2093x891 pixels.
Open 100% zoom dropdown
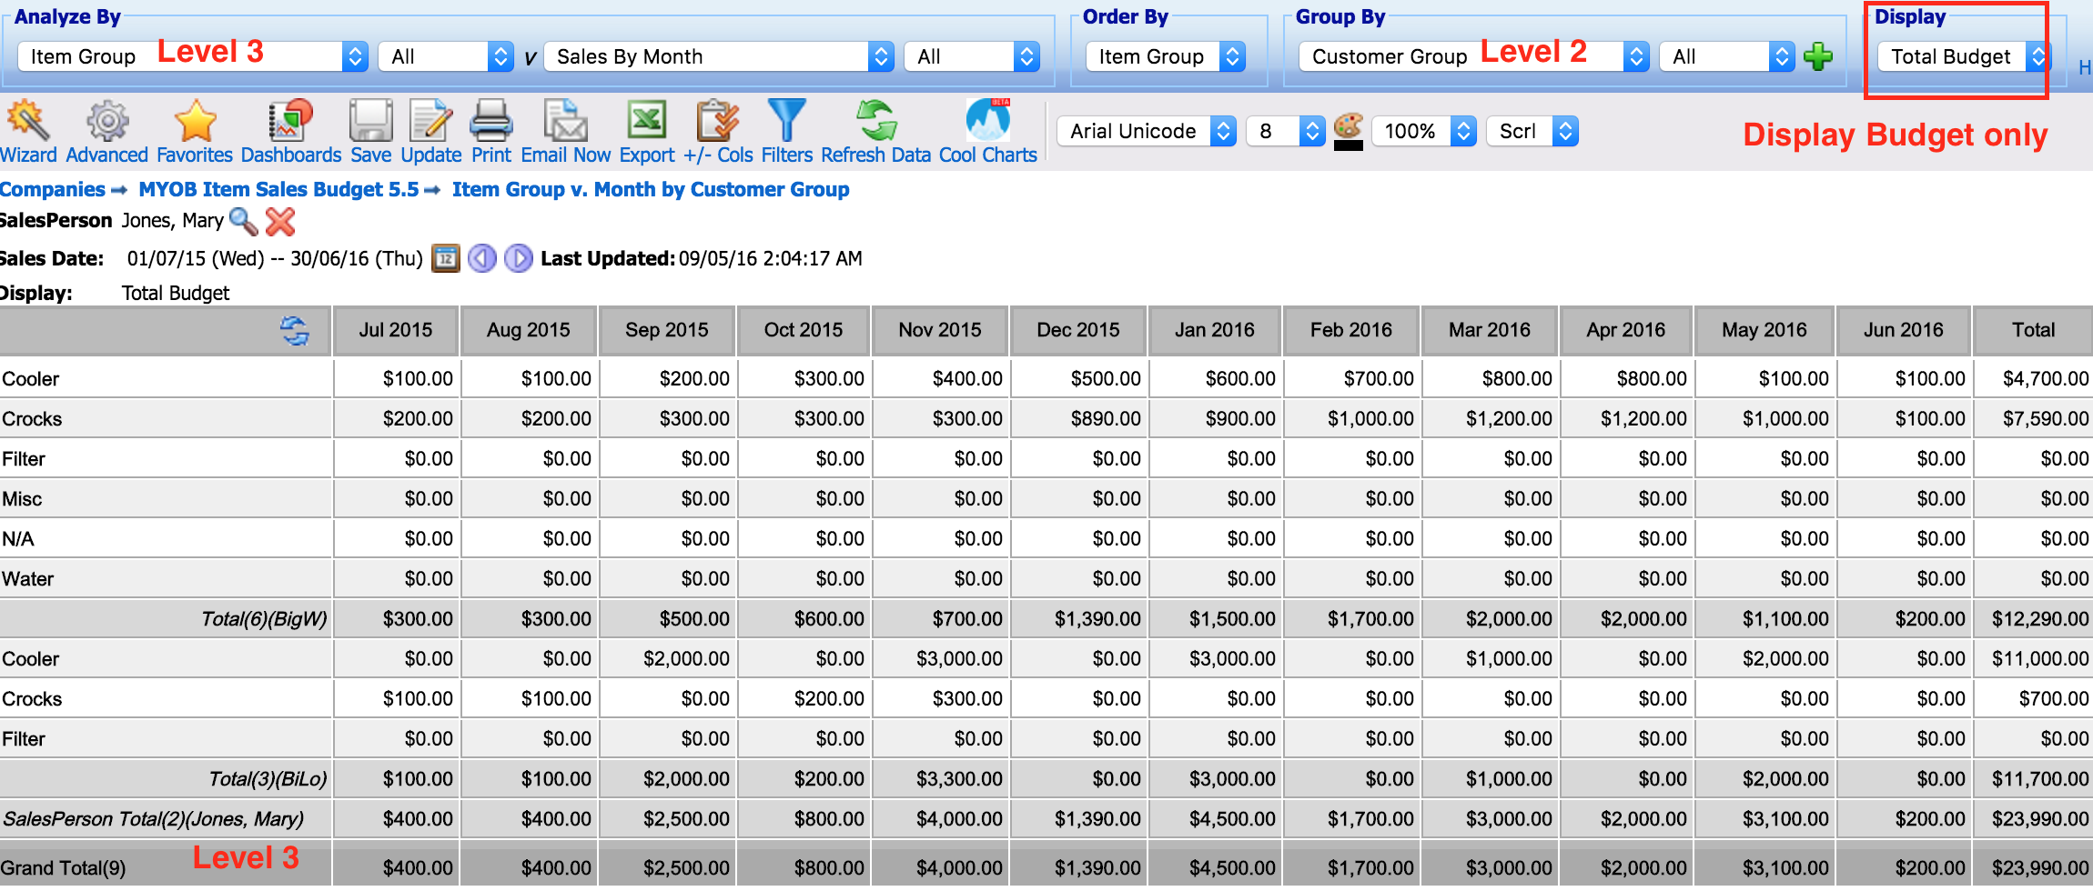(x=1423, y=131)
